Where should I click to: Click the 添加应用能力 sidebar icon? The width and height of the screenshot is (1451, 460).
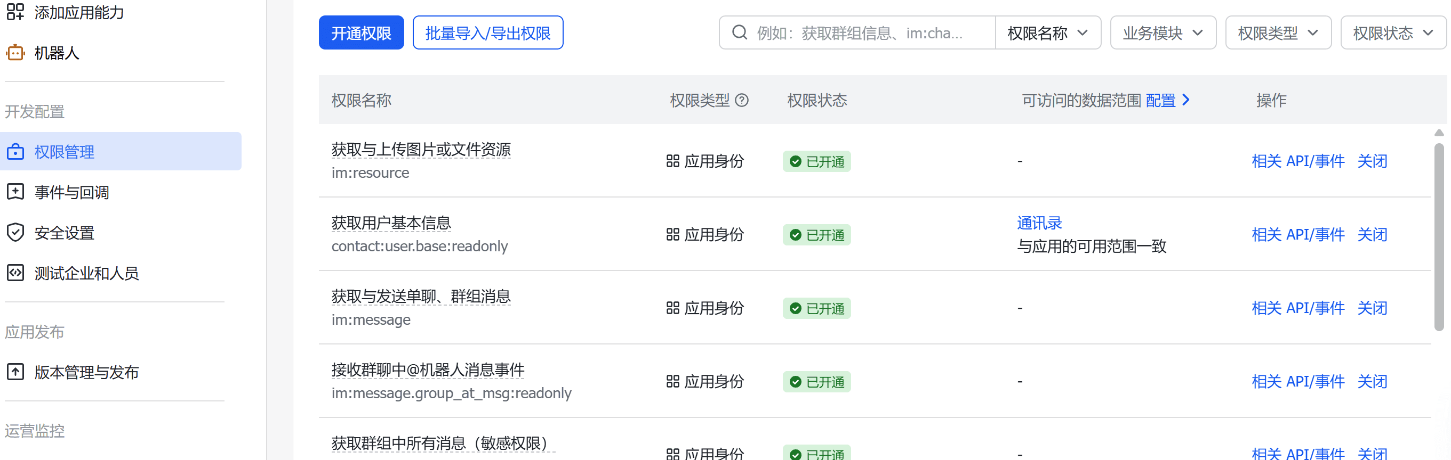(x=15, y=12)
